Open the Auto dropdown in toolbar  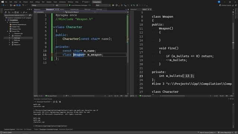tap(103, 5)
